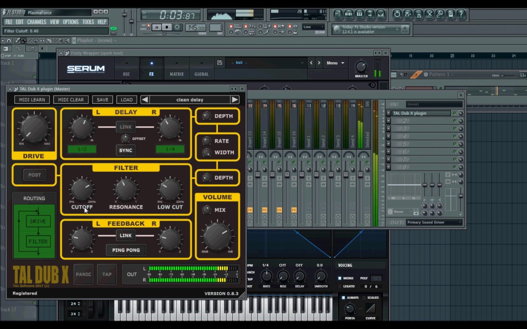The width and height of the screenshot is (527, 329).
Task: Enable MONO voicing mode in Serum
Action: coord(339,278)
